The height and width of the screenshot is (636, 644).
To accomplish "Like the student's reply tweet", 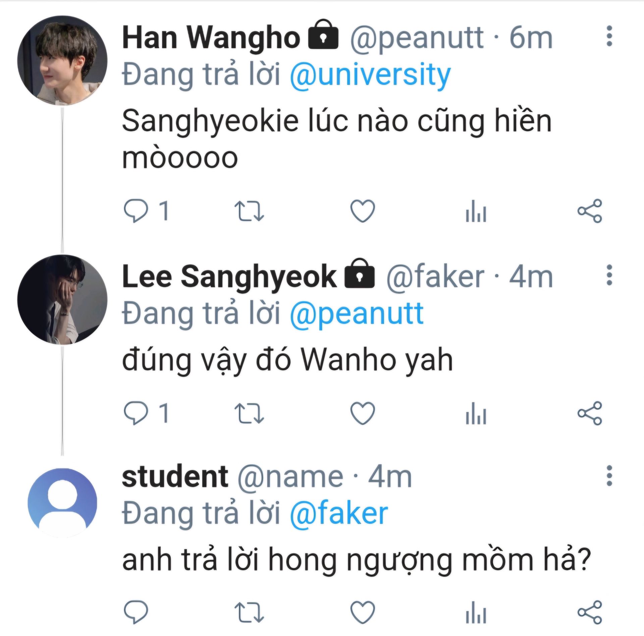I will pyautogui.click(x=363, y=612).
